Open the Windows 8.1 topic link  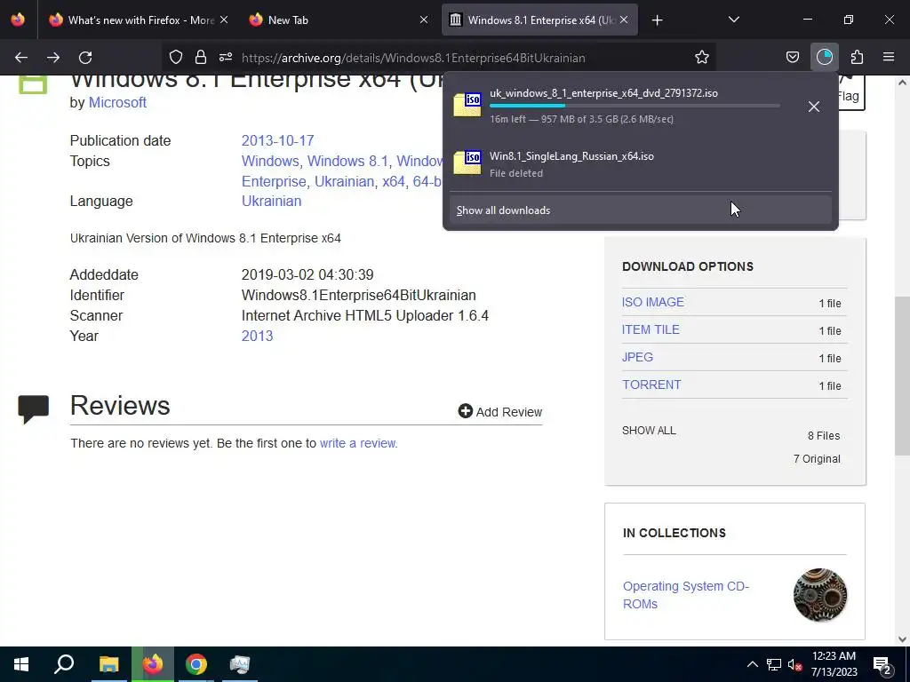[x=347, y=162]
